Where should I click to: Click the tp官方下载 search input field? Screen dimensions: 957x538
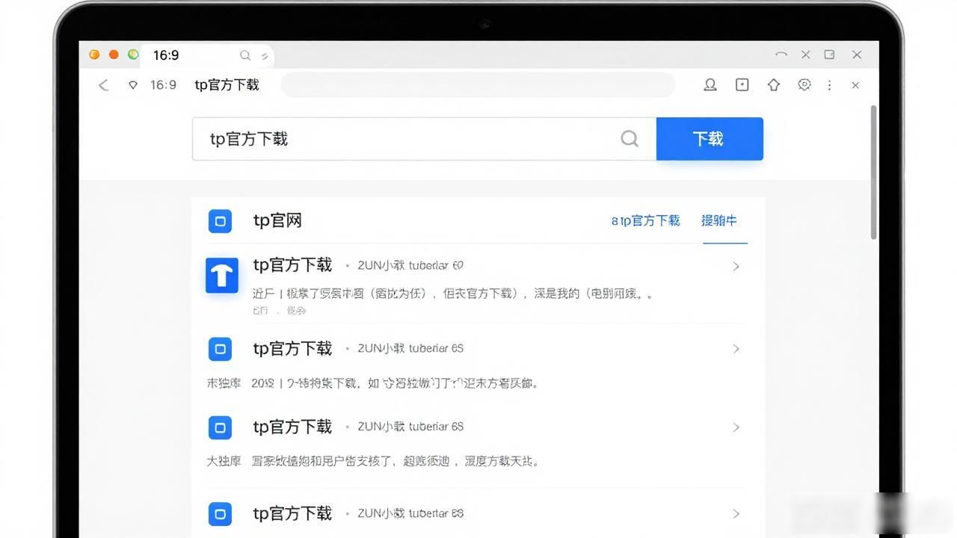(x=424, y=138)
